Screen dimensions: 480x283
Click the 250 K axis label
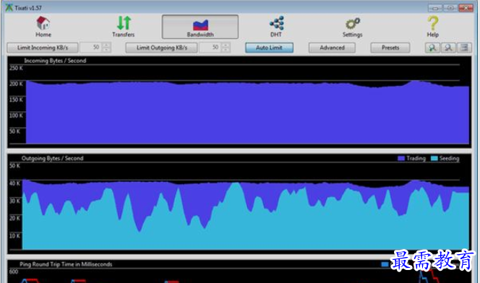click(x=16, y=68)
